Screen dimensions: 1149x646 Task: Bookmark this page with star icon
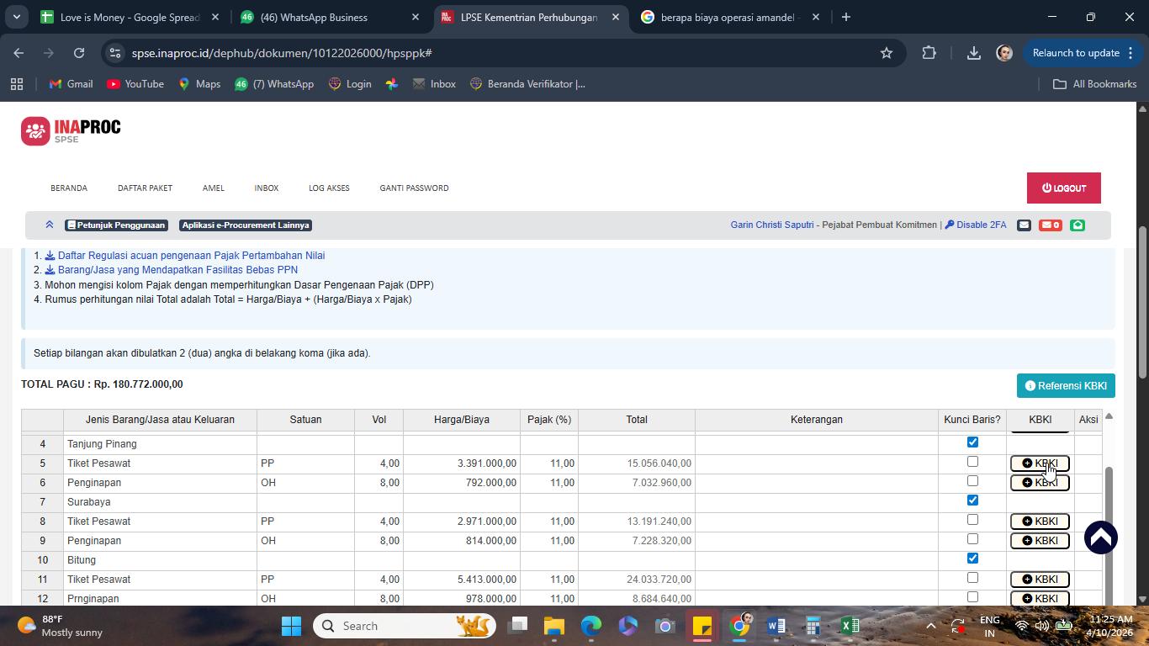pyautogui.click(x=886, y=53)
